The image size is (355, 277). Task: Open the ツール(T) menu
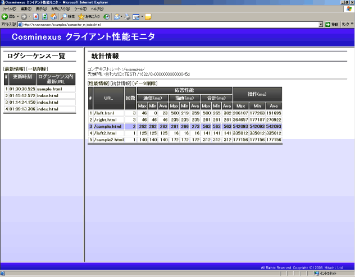click(80, 9)
